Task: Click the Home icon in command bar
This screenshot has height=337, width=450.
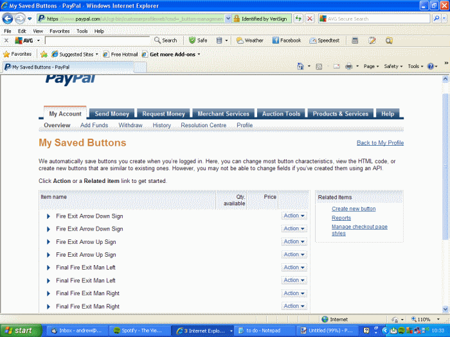Action: 300,66
